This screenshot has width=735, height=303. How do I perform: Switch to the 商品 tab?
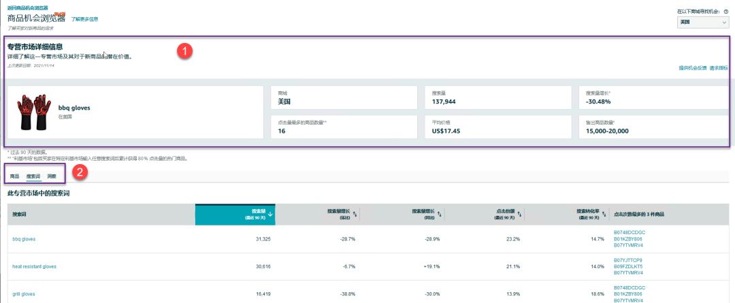14,176
